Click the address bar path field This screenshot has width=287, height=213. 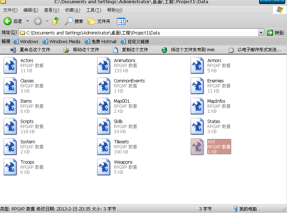pyautogui.click(x=138, y=33)
